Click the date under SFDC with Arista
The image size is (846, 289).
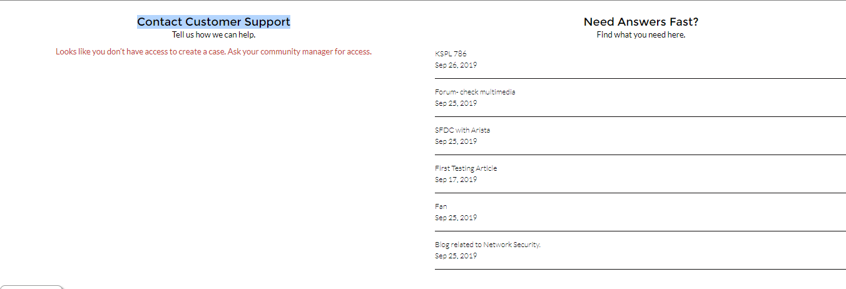pos(456,141)
